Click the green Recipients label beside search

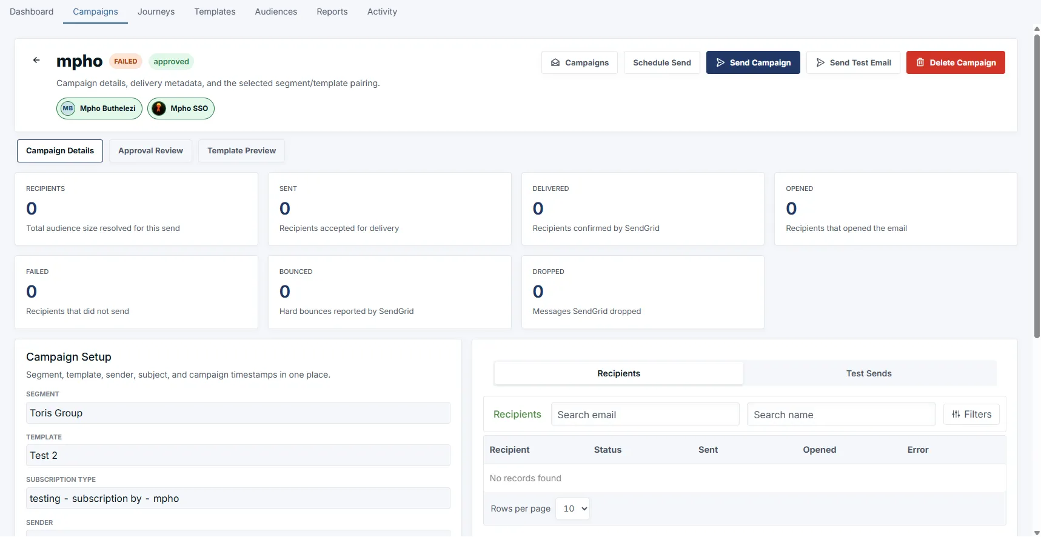517,414
